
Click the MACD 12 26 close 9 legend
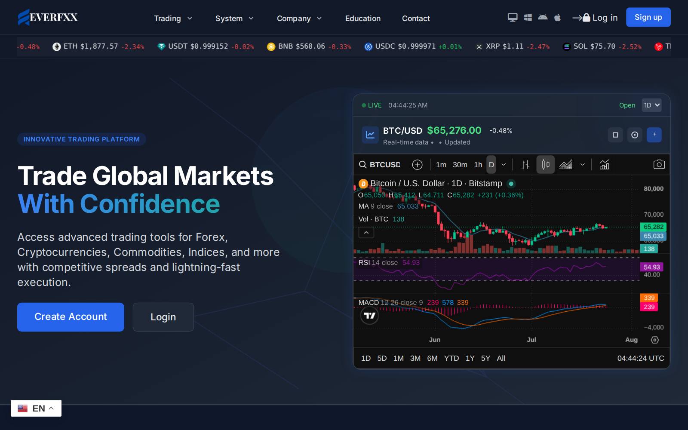(390, 303)
